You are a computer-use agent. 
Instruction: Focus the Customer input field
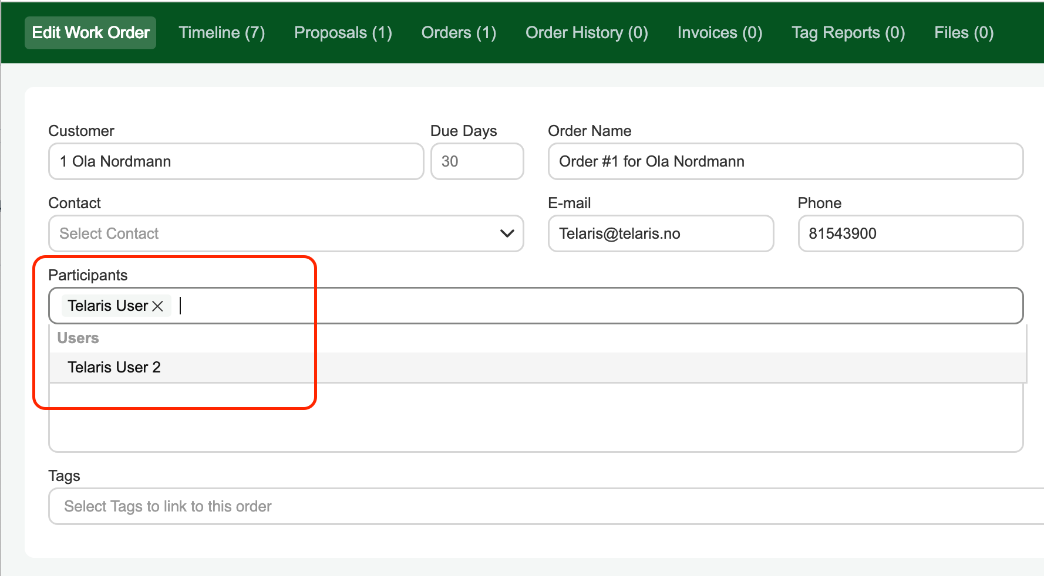tap(236, 161)
